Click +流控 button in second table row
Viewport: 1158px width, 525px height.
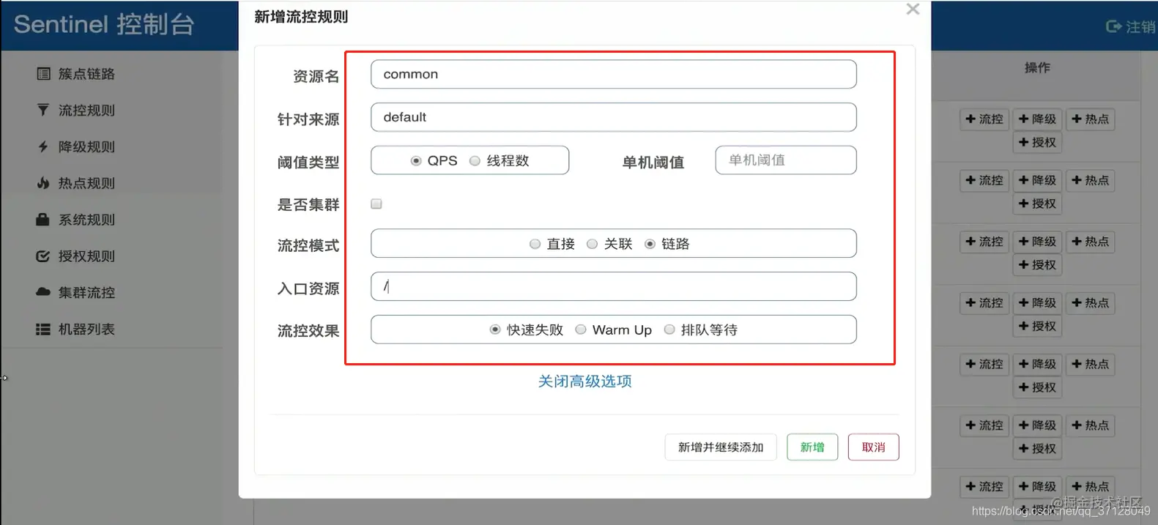[x=984, y=180]
